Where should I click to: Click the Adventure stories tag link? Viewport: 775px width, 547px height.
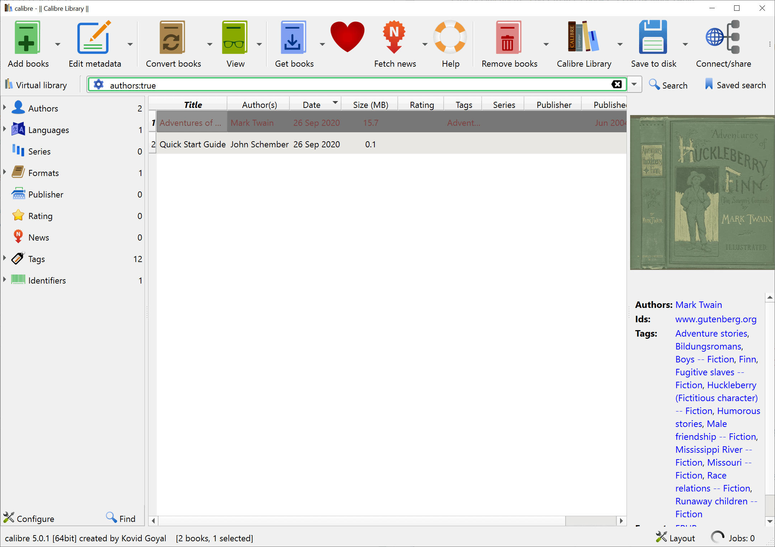[712, 333]
